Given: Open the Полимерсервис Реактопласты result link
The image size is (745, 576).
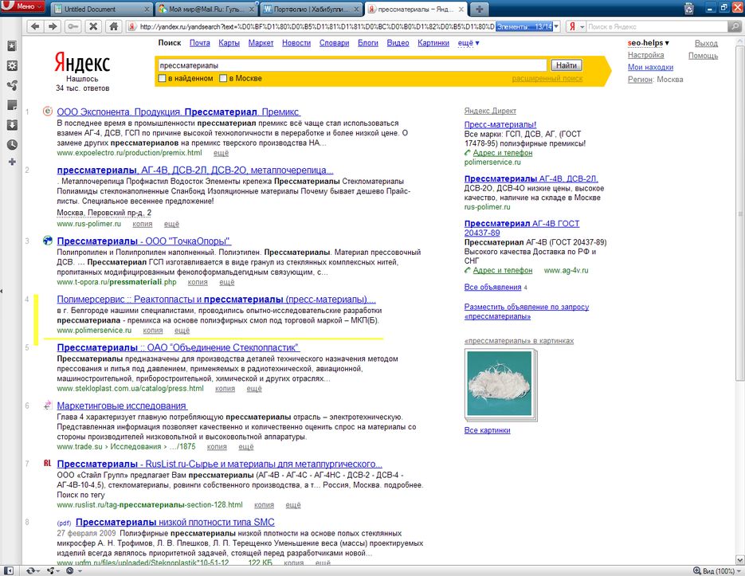Looking at the screenshot, I should click(x=216, y=300).
